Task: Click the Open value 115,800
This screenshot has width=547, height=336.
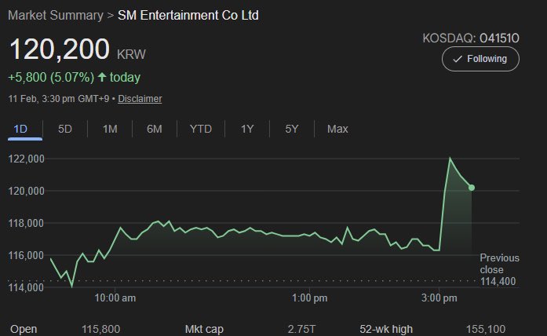Action: click(100, 329)
